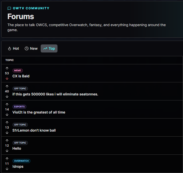
Task: Click the vote count 12
Action: click(x=7, y=146)
